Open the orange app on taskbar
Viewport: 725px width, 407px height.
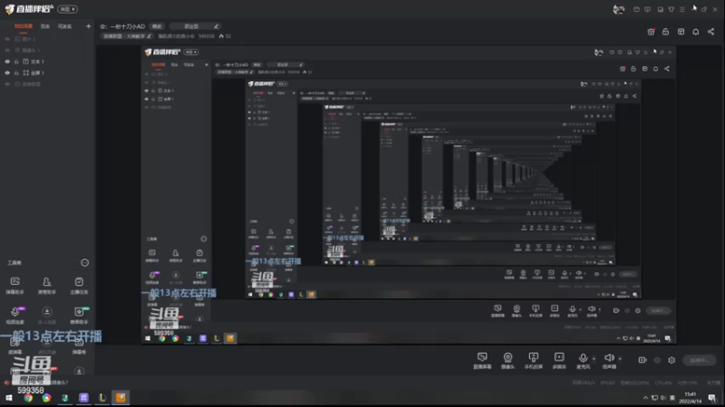[x=121, y=398]
